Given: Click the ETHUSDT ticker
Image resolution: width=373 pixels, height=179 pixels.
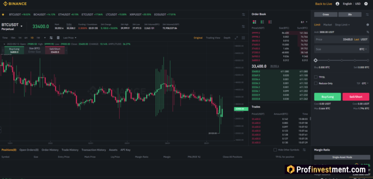Looking at the screenshot, I should pos(68,15).
